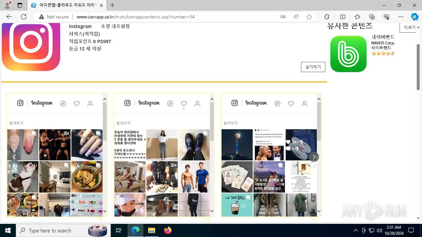The width and height of the screenshot is (422, 237).
Task: Click compass explore icon in third screenshot
Action: pos(278,104)
